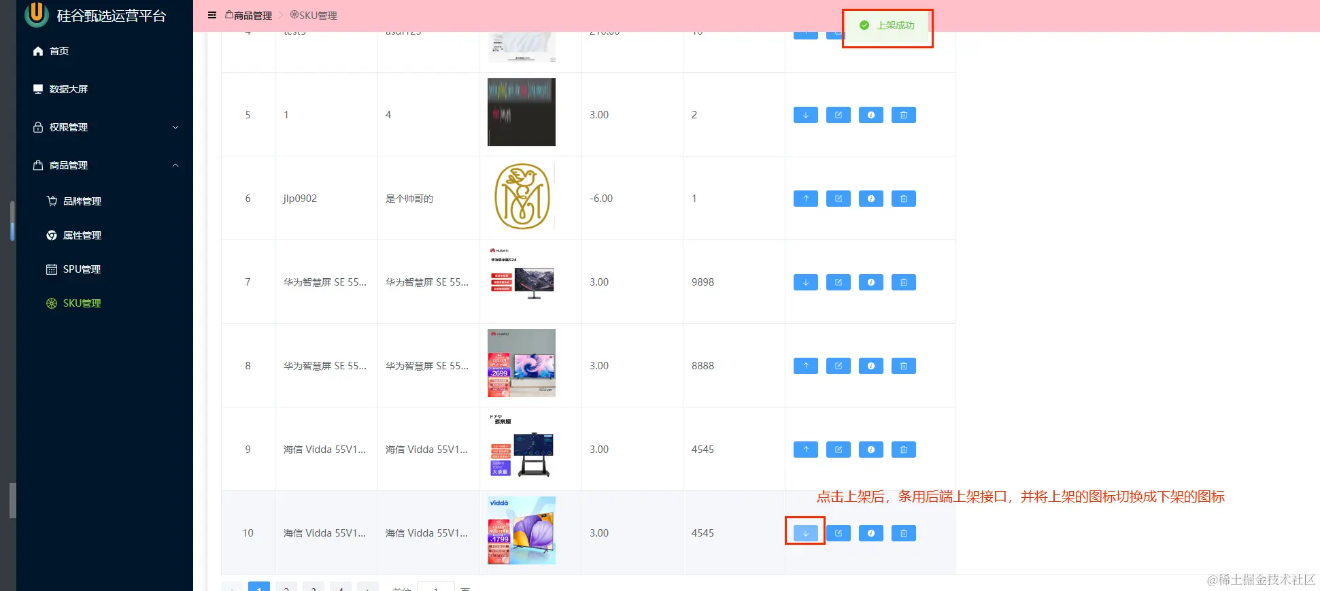
Task: Expand the 权限管理 sidebar menu
Action: click(105, 127)
